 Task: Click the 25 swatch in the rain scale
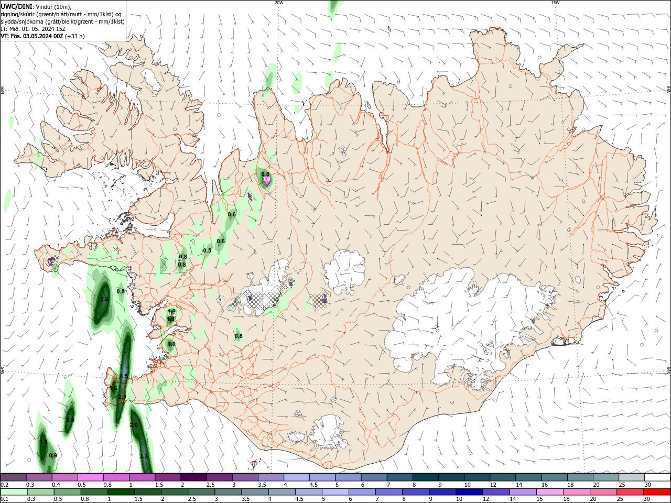pos(629,492)
